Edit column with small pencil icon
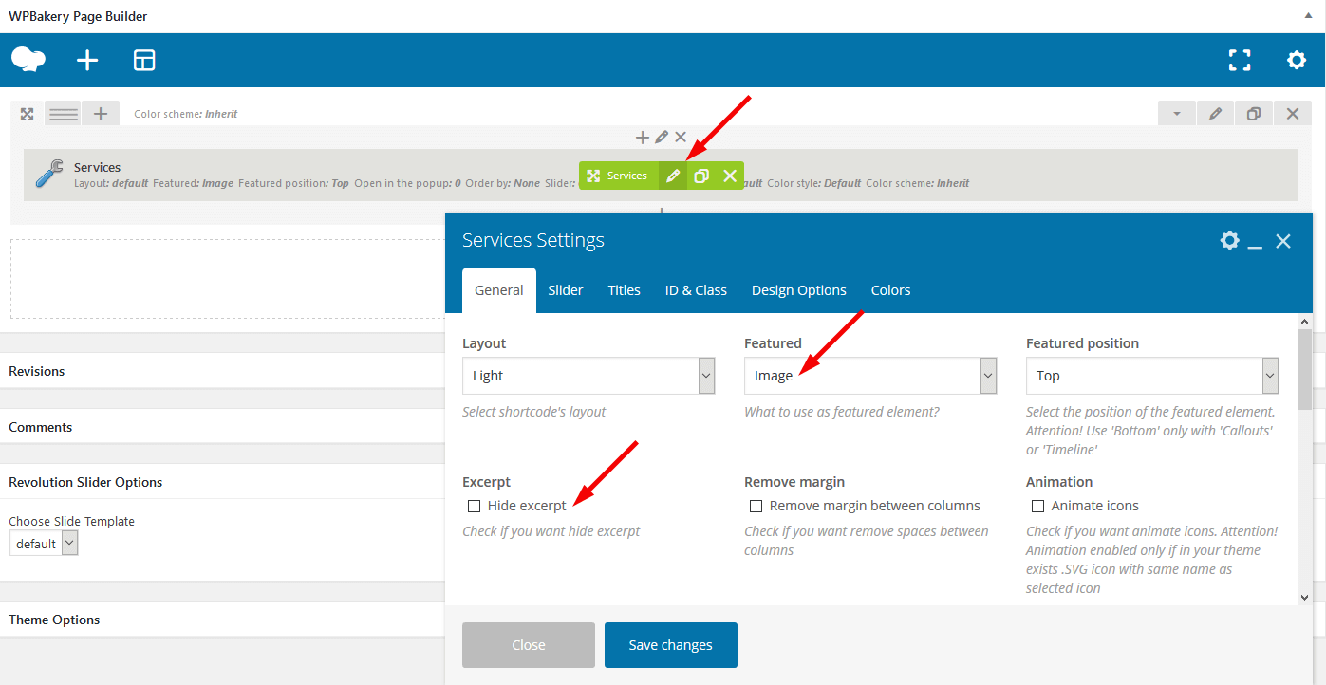The height and width of the screenshot is (685, 1326). 662,138
